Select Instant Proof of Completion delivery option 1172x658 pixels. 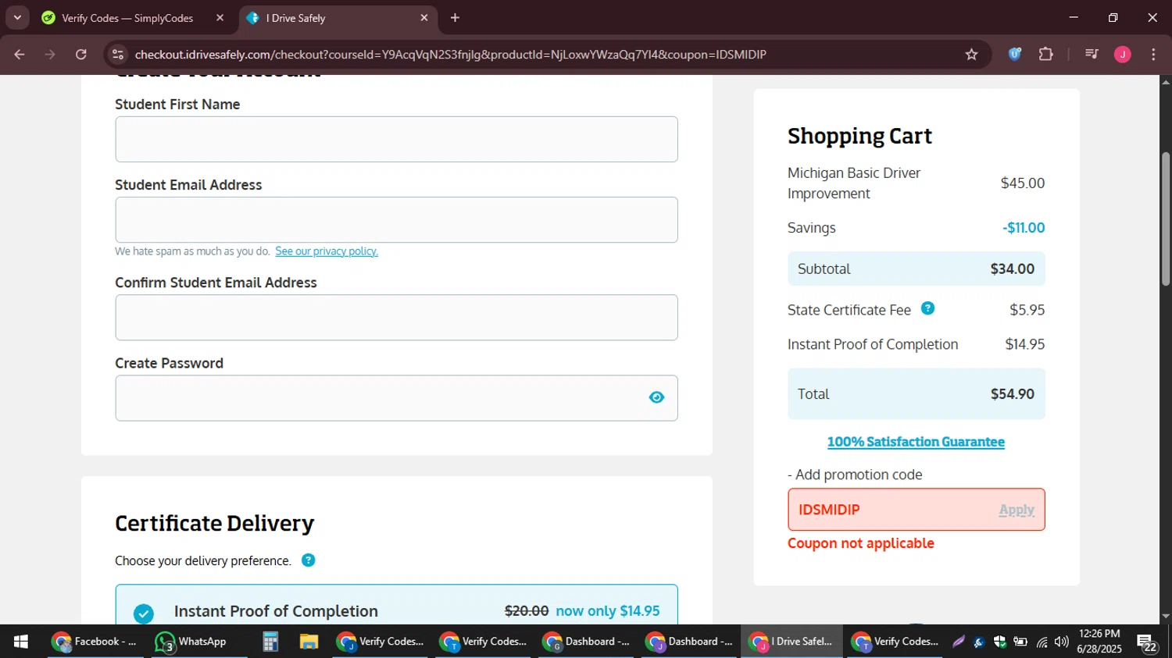pos(396,605)
